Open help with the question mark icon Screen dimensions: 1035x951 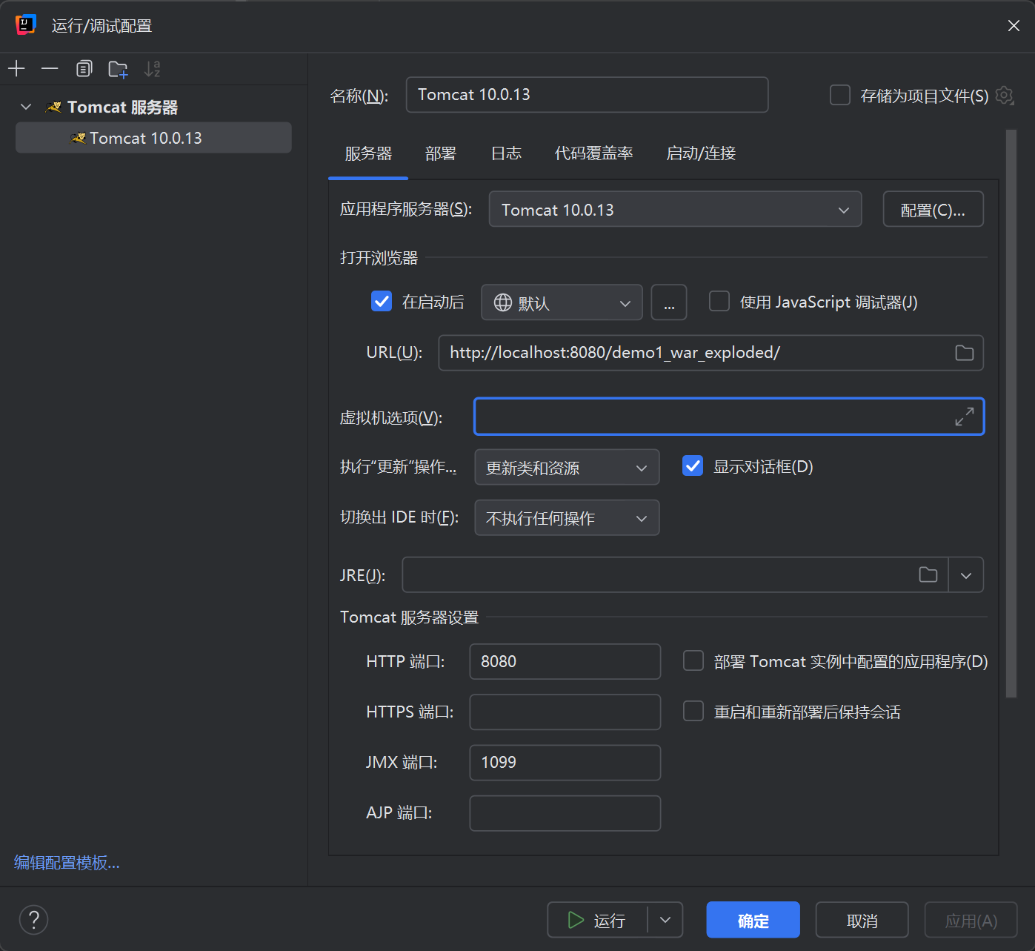click(x=33, y=920)
